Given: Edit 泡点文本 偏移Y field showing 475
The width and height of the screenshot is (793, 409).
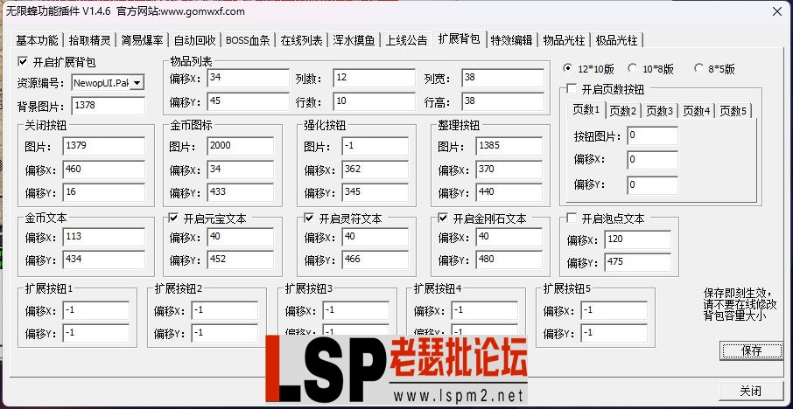Looking at the screenshot, I should (638, 263).
